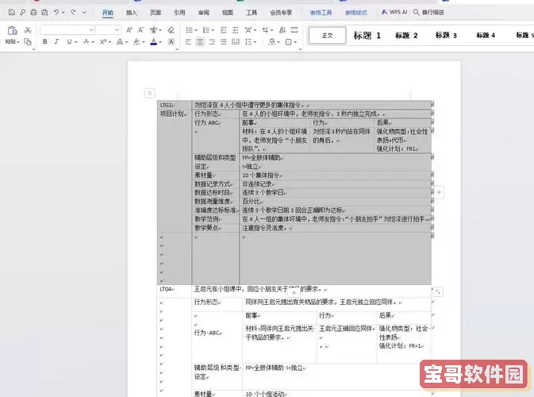Click table move handle at top-left
Viewport: 534px width, 397px height.
[149, 93]
